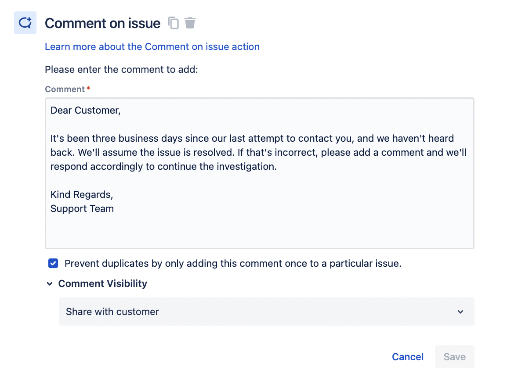Click inside the Comment text area
The height and width of the screenshot is (387, 507).
coord(259,228)
